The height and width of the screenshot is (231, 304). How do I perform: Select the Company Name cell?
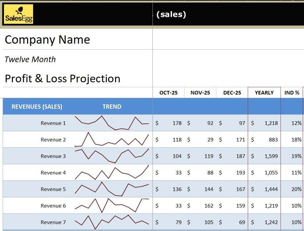click(x=47, y=40)
